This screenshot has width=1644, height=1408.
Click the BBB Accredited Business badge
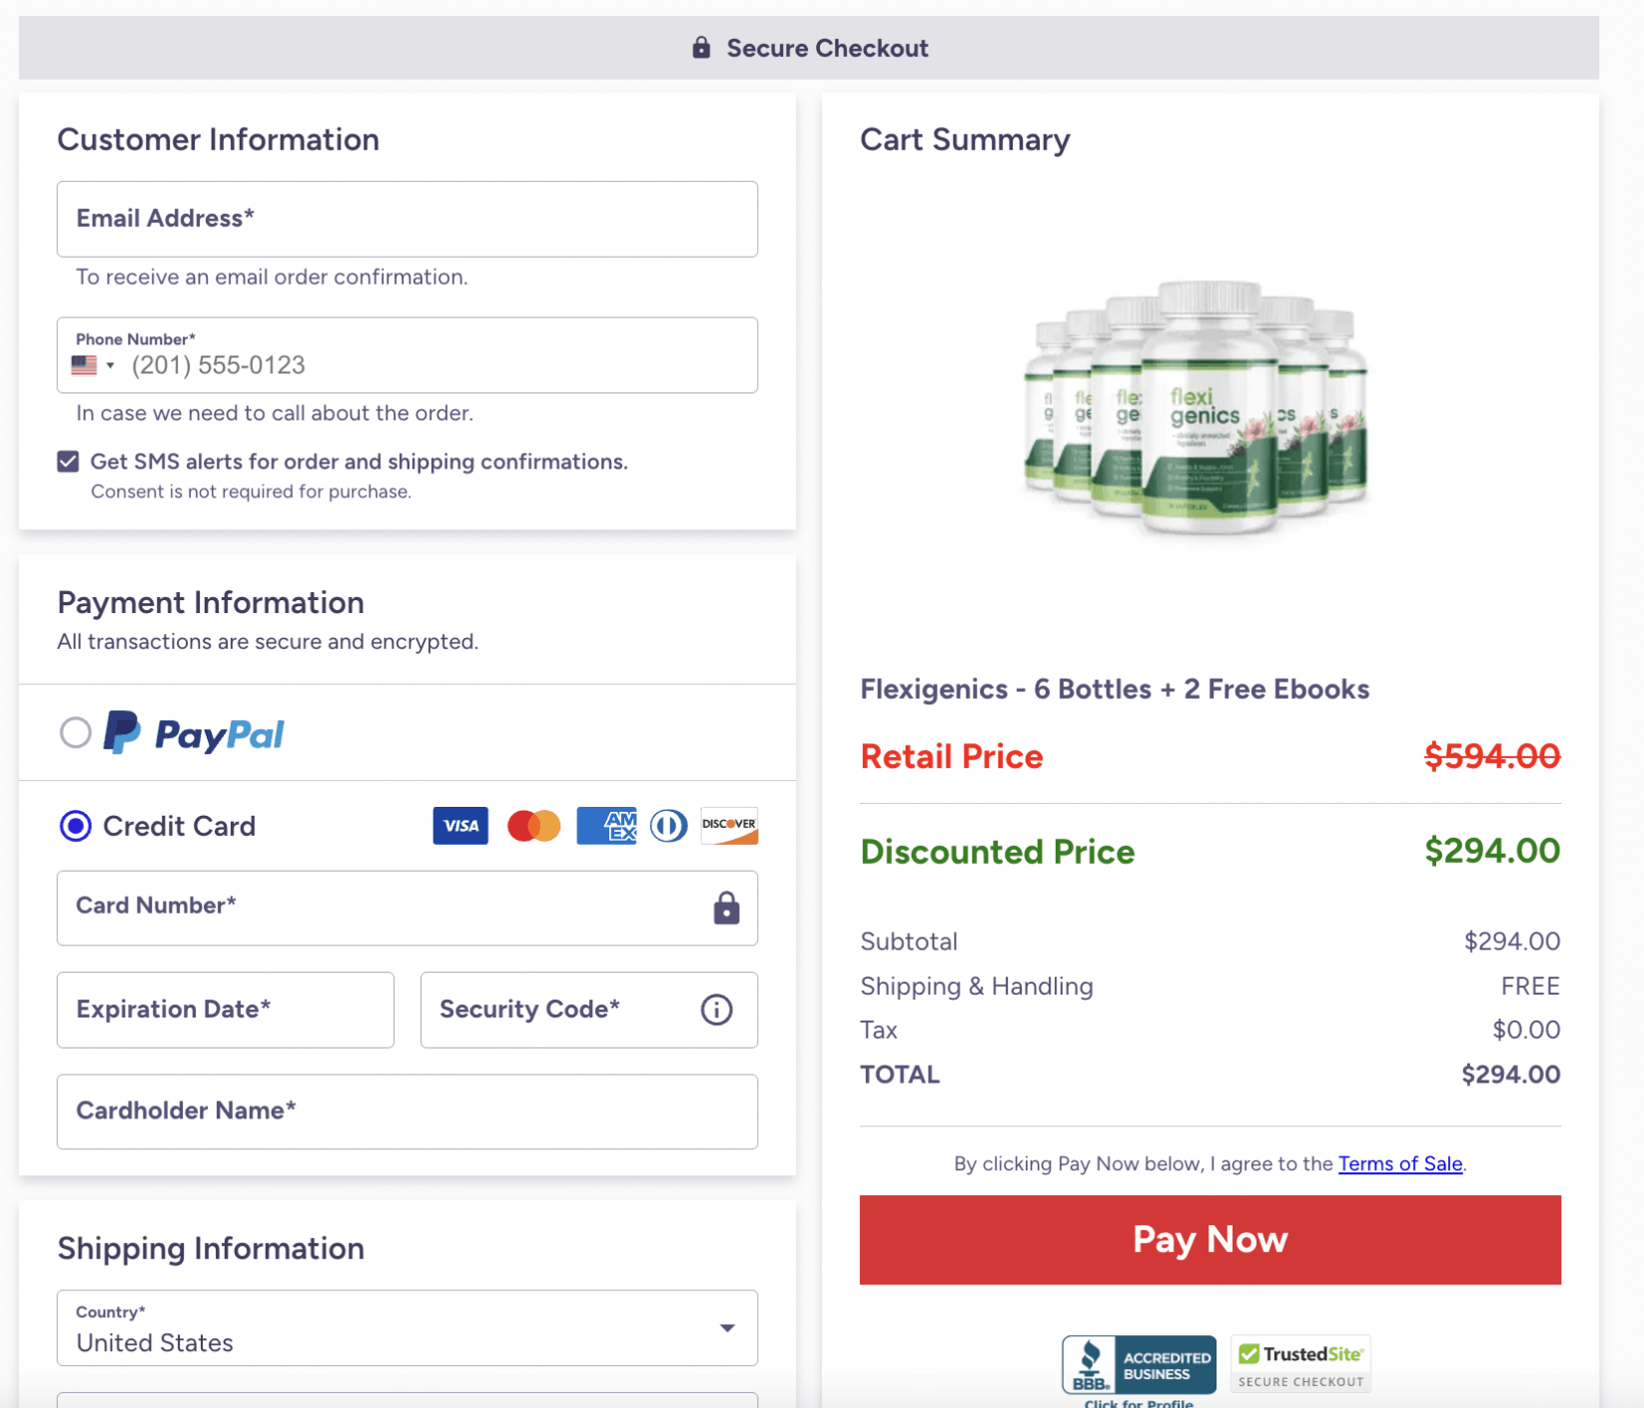pos(1139,1364)
